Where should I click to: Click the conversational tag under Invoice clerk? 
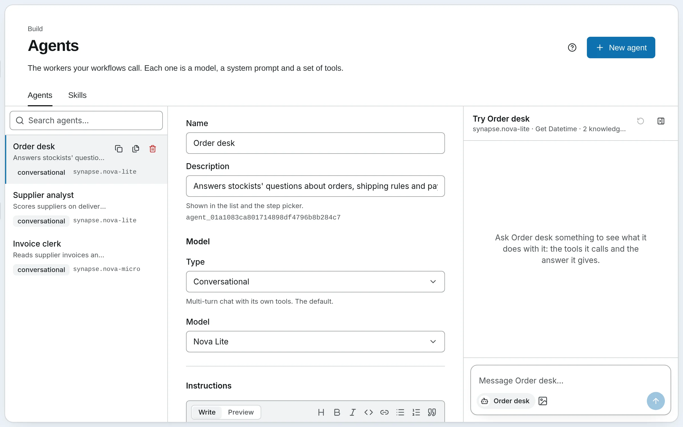41,270
